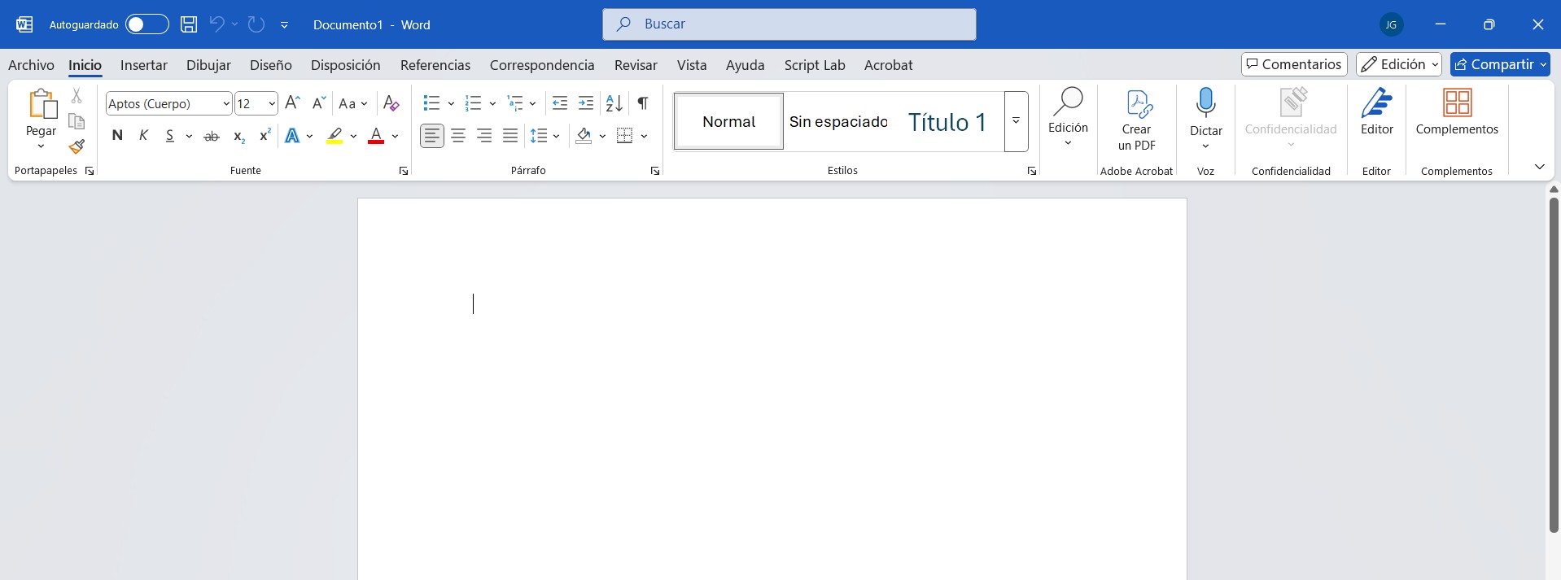Viewport: 1561px width, 580px height.
Task: Expand the font size dropdown
Action: pyautogui.click(x=271, y=104)
